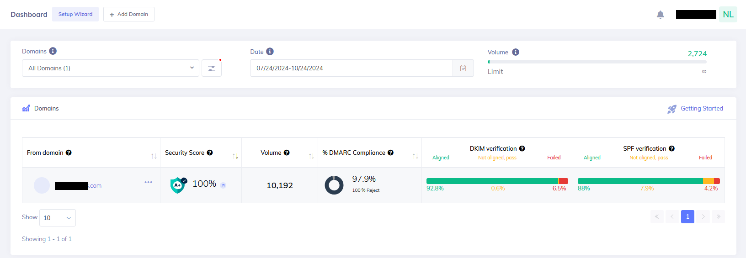Open the NL user profile menu
The image size is (746, 258).
click(x=728, y=15)
